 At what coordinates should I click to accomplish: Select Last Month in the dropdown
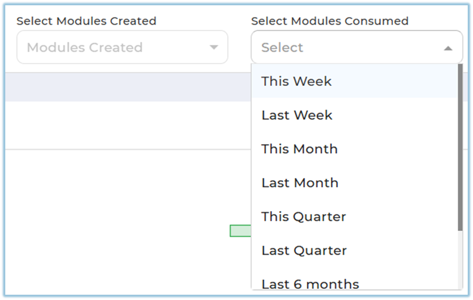point(300,183)
